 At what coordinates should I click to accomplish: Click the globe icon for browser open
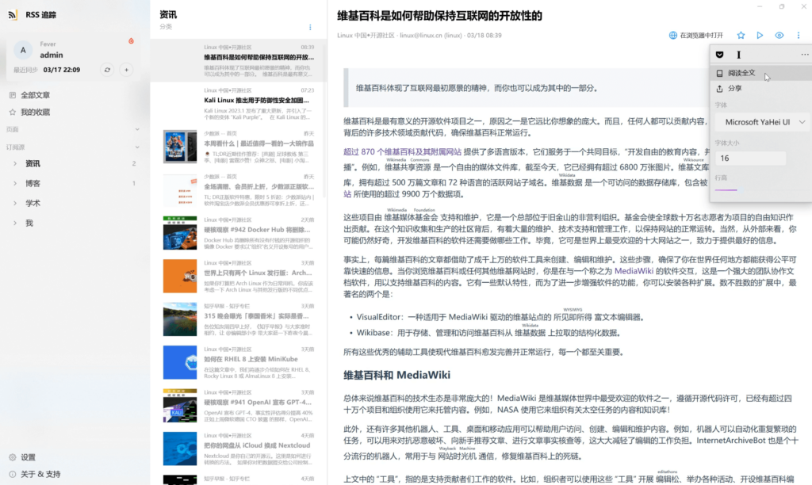[x=672, y=35]
